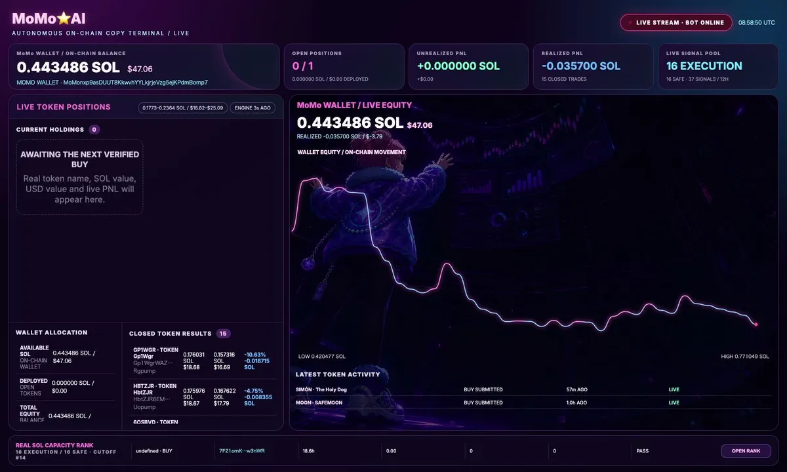The image size is (787, 472).
Task: Click the 15 CLOSED TRADES label
Action: (x=564, y=79)
